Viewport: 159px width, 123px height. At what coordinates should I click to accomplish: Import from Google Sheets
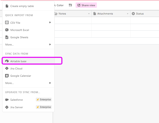pos(29,37)
